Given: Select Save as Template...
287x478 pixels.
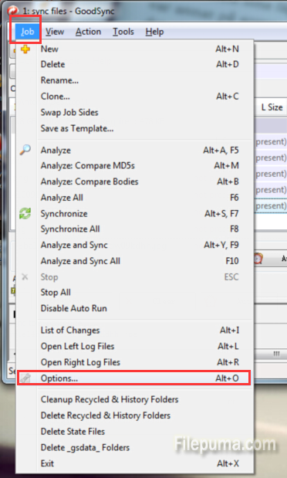Looking at the screenshot, I should click(135, 128).
